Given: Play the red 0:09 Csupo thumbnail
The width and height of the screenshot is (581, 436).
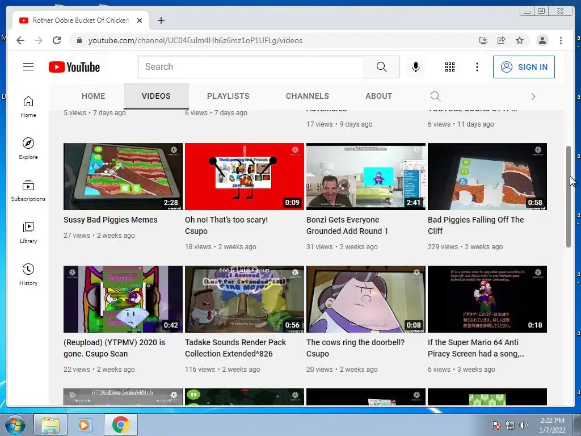Looking at the screenshot, I should click(244, 177).
